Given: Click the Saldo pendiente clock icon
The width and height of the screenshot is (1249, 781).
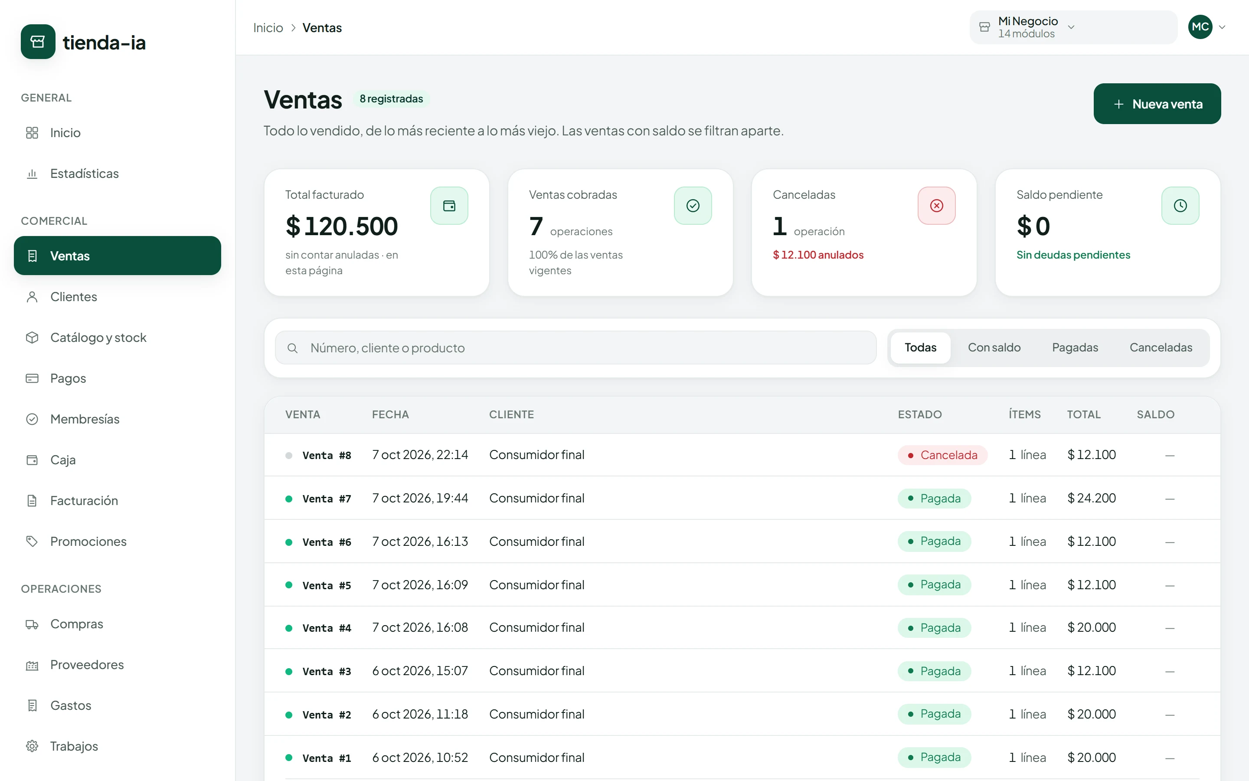Looking at the screenshot, I should tap(1180, 206).
